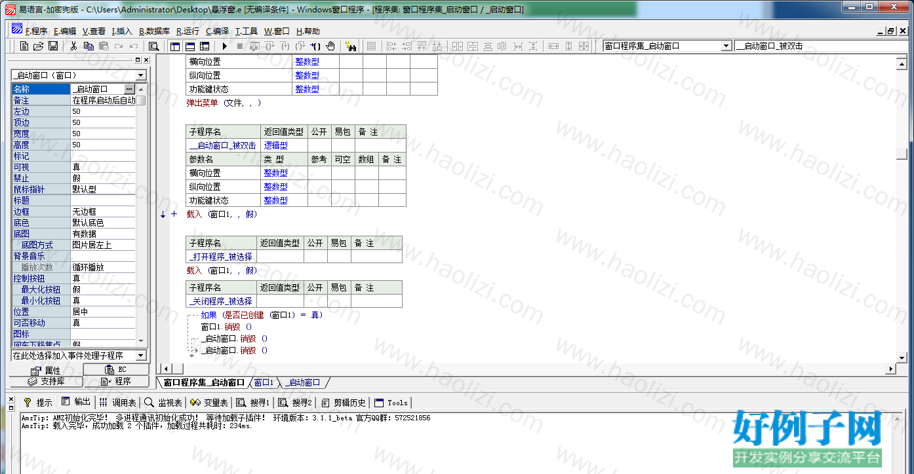Open the 搜寻1 search results tab
This screenshot has height=474, width=914.
point(253,403)
